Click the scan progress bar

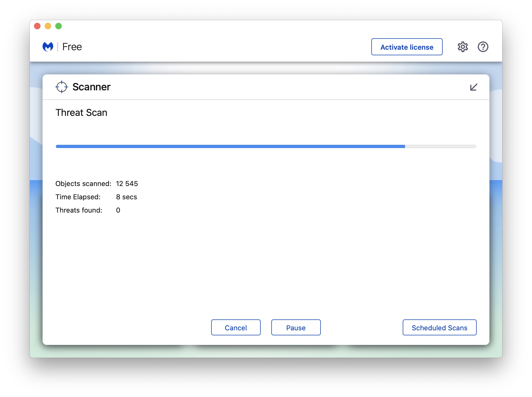click(x=230, y=146)
